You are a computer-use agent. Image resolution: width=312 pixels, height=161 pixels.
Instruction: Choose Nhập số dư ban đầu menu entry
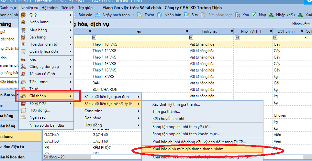(46, 125)
